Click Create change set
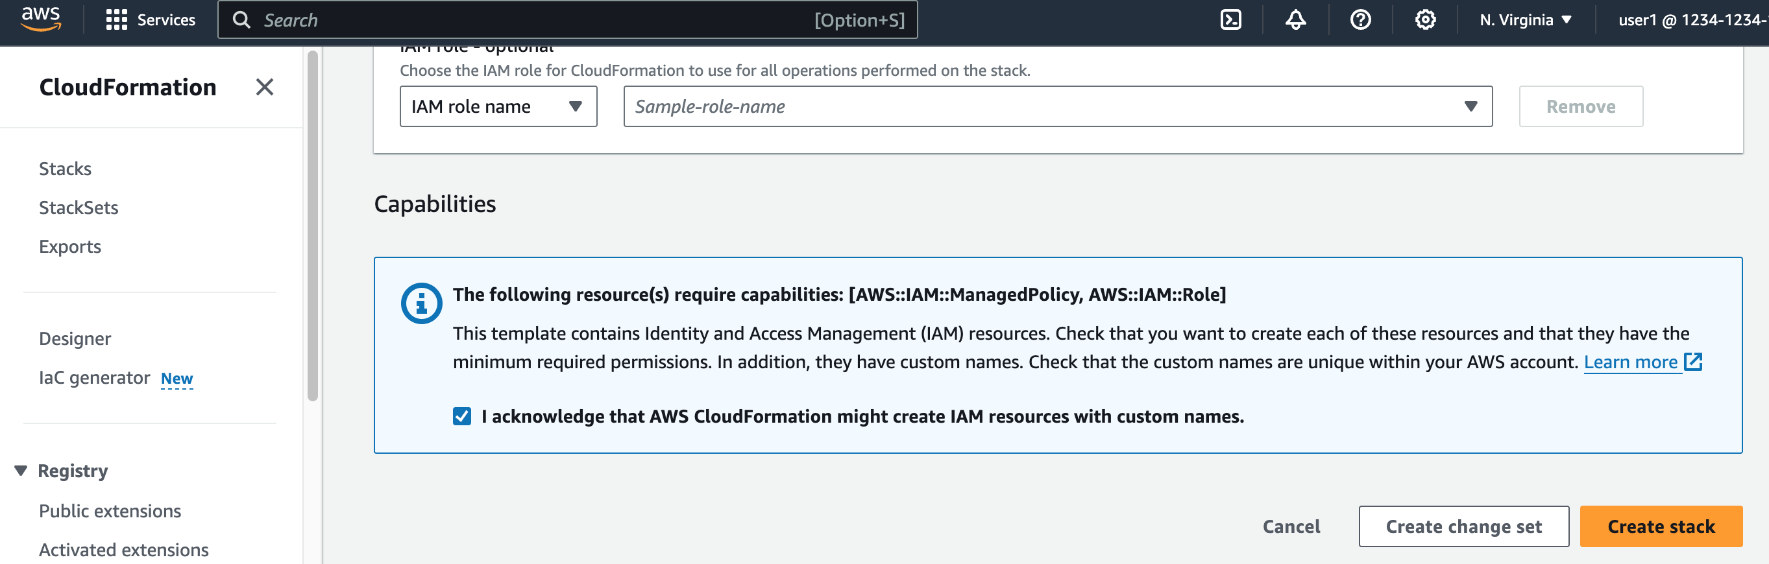The height and width of the screenshot is (564, 1769). tap(1463, 526)
